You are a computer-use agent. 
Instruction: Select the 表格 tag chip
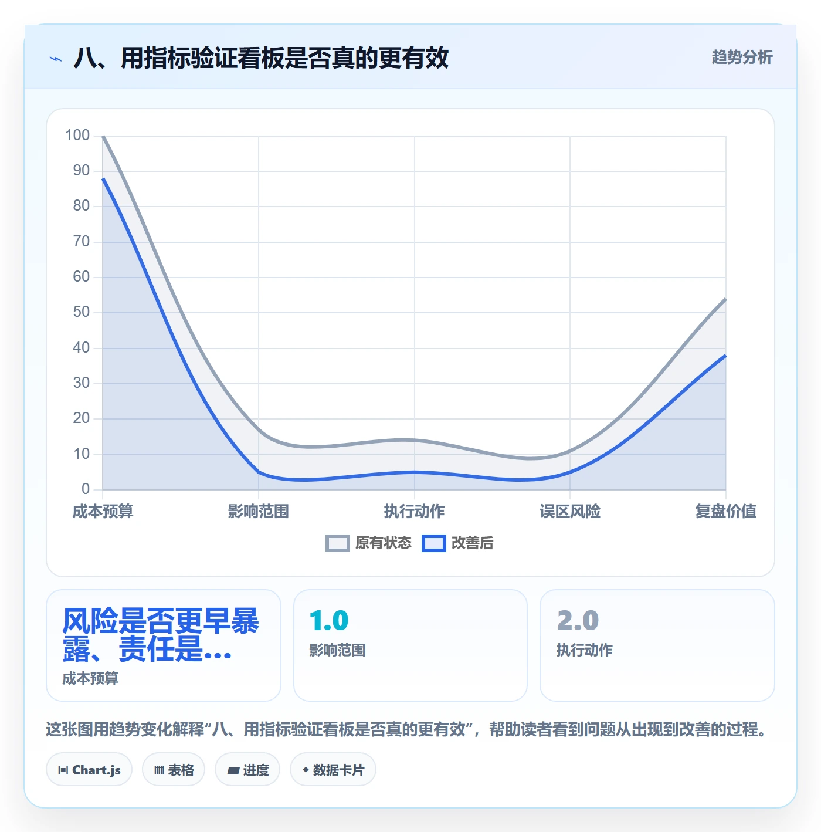174,770
